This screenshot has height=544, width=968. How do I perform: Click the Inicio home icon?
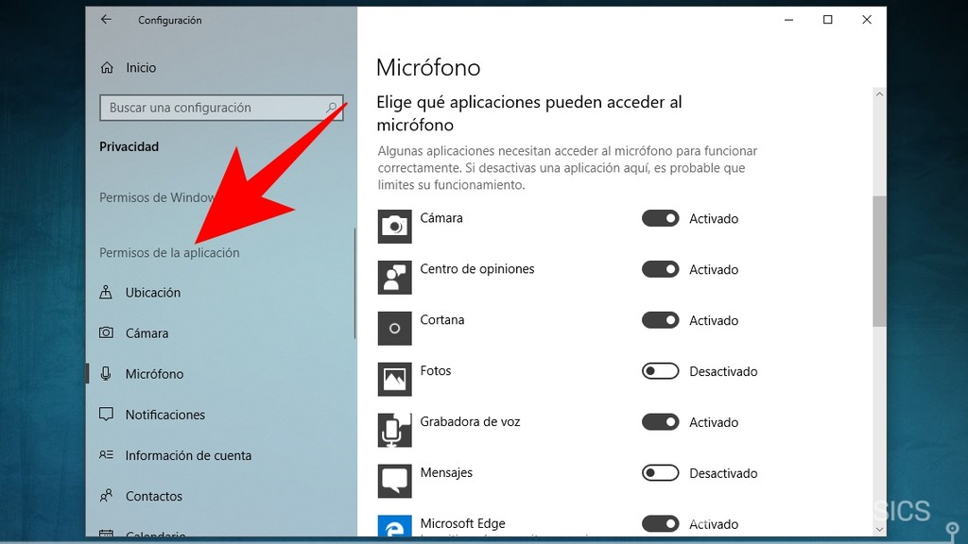pyautogui.click(x=107, y=68)
